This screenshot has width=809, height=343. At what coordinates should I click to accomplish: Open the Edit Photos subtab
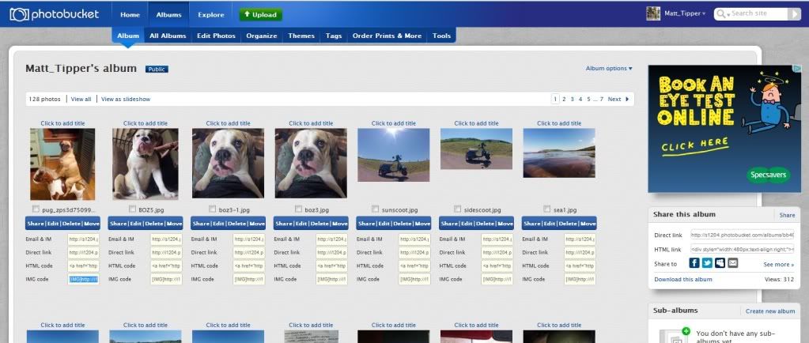pos(216,36)
